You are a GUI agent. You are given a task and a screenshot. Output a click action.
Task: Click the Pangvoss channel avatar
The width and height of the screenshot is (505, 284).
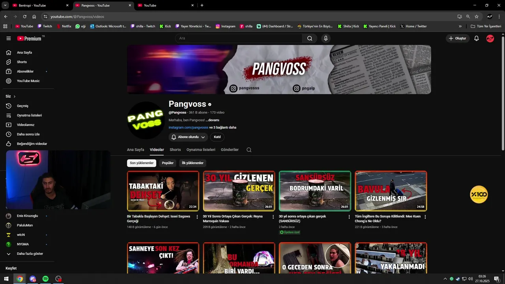click(x=146, y=120)
